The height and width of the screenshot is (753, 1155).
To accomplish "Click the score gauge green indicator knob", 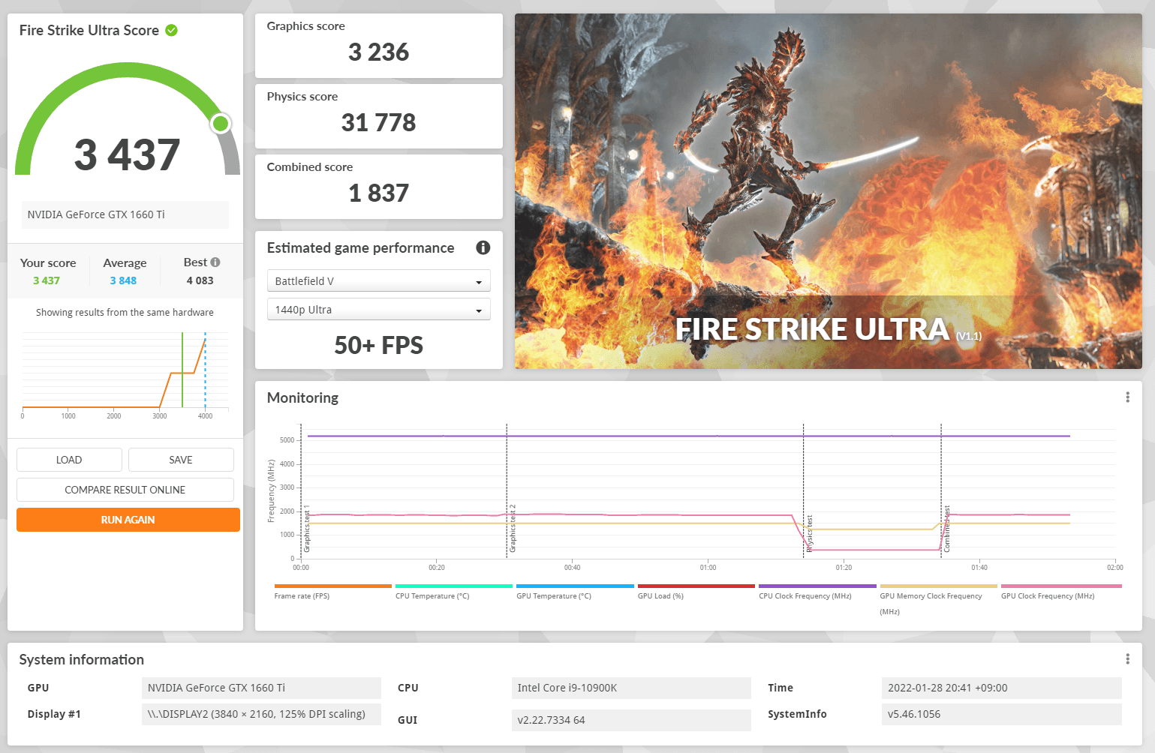I will click(221, 123).
